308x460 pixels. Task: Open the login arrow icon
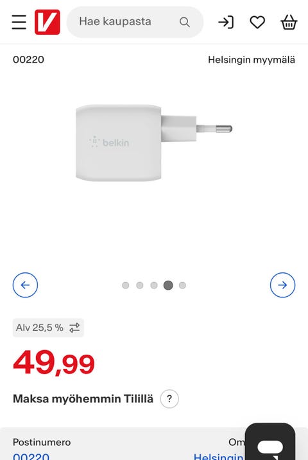pyautogui.click(x=226, y=22)
